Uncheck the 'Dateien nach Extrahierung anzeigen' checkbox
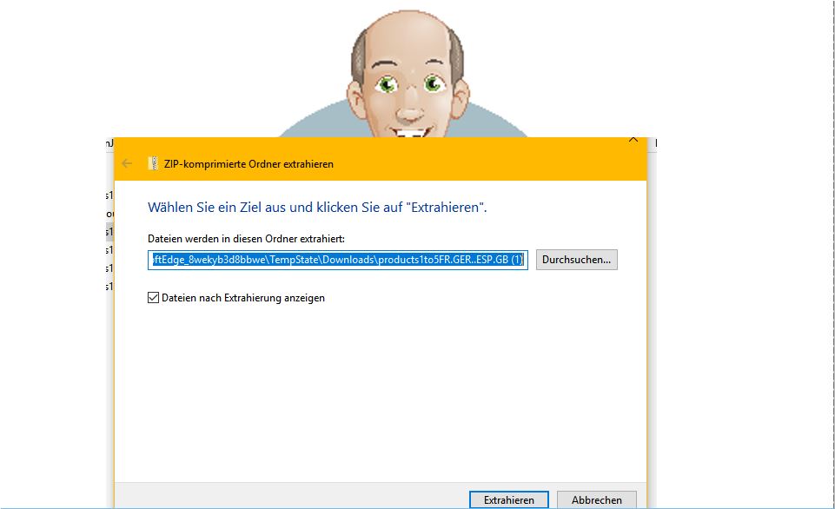 pos(154,298)
